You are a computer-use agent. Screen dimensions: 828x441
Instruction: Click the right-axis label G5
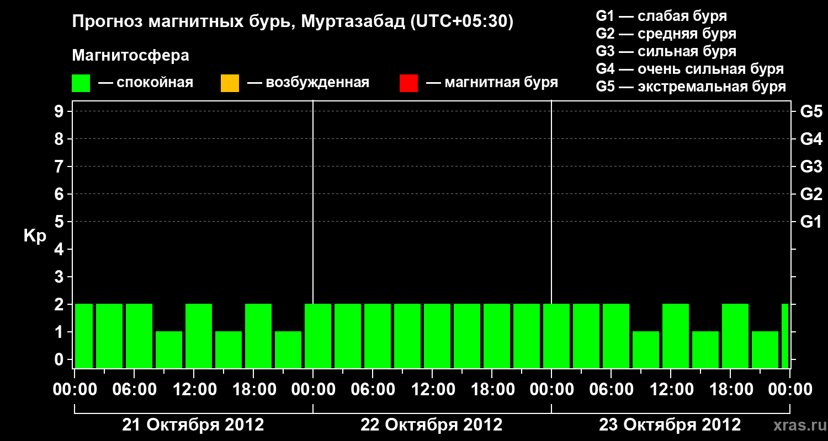811,111
